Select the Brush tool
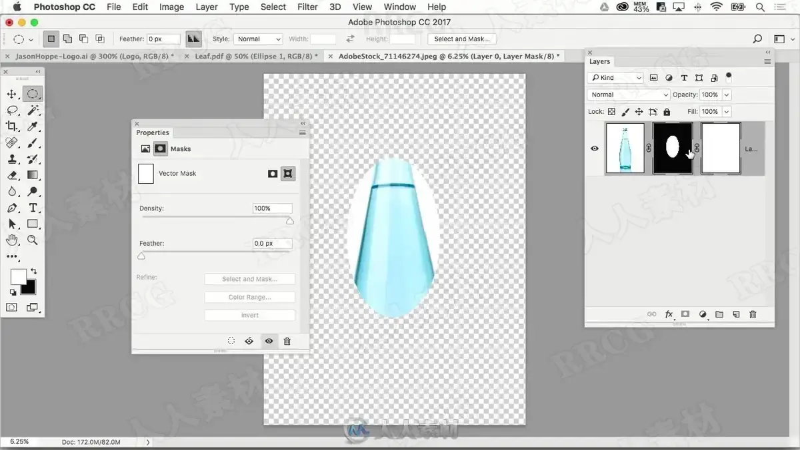The image size is (800, 450). (32, 142)
